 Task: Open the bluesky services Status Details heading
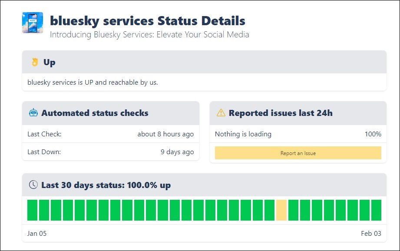(147, 20)
